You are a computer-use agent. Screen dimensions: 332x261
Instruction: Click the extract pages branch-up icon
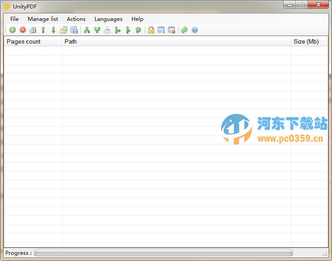(128, 30)
